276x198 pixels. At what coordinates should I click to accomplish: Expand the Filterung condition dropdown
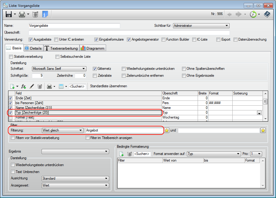pyautogui.click(x=62, y=130)
